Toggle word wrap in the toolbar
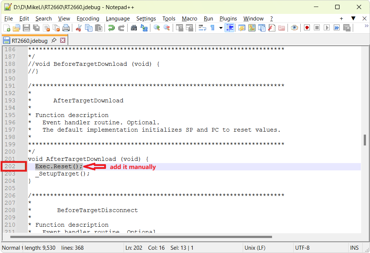The image size is (370, 253). [202, 28]
